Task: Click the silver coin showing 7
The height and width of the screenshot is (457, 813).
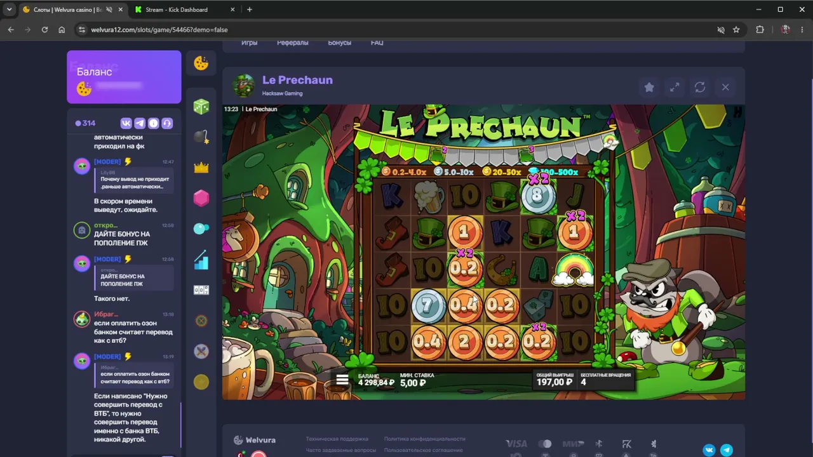Action: pos(428,306)
